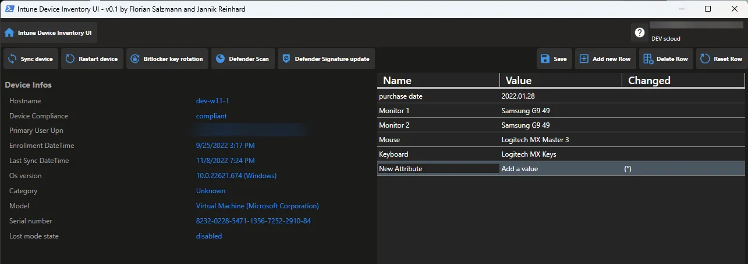748x264 pixels.
Task: Click the Defender Scan icon
Action: [220, 59]
